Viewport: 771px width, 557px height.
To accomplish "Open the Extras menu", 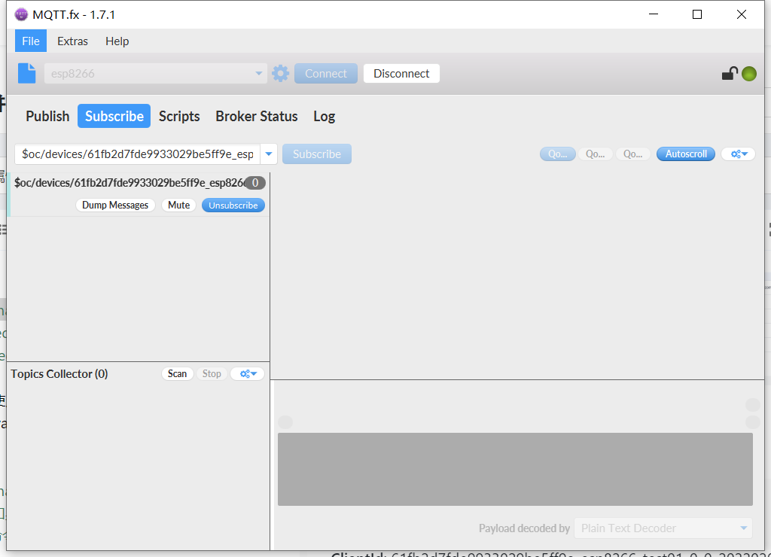I will [72, 41].
